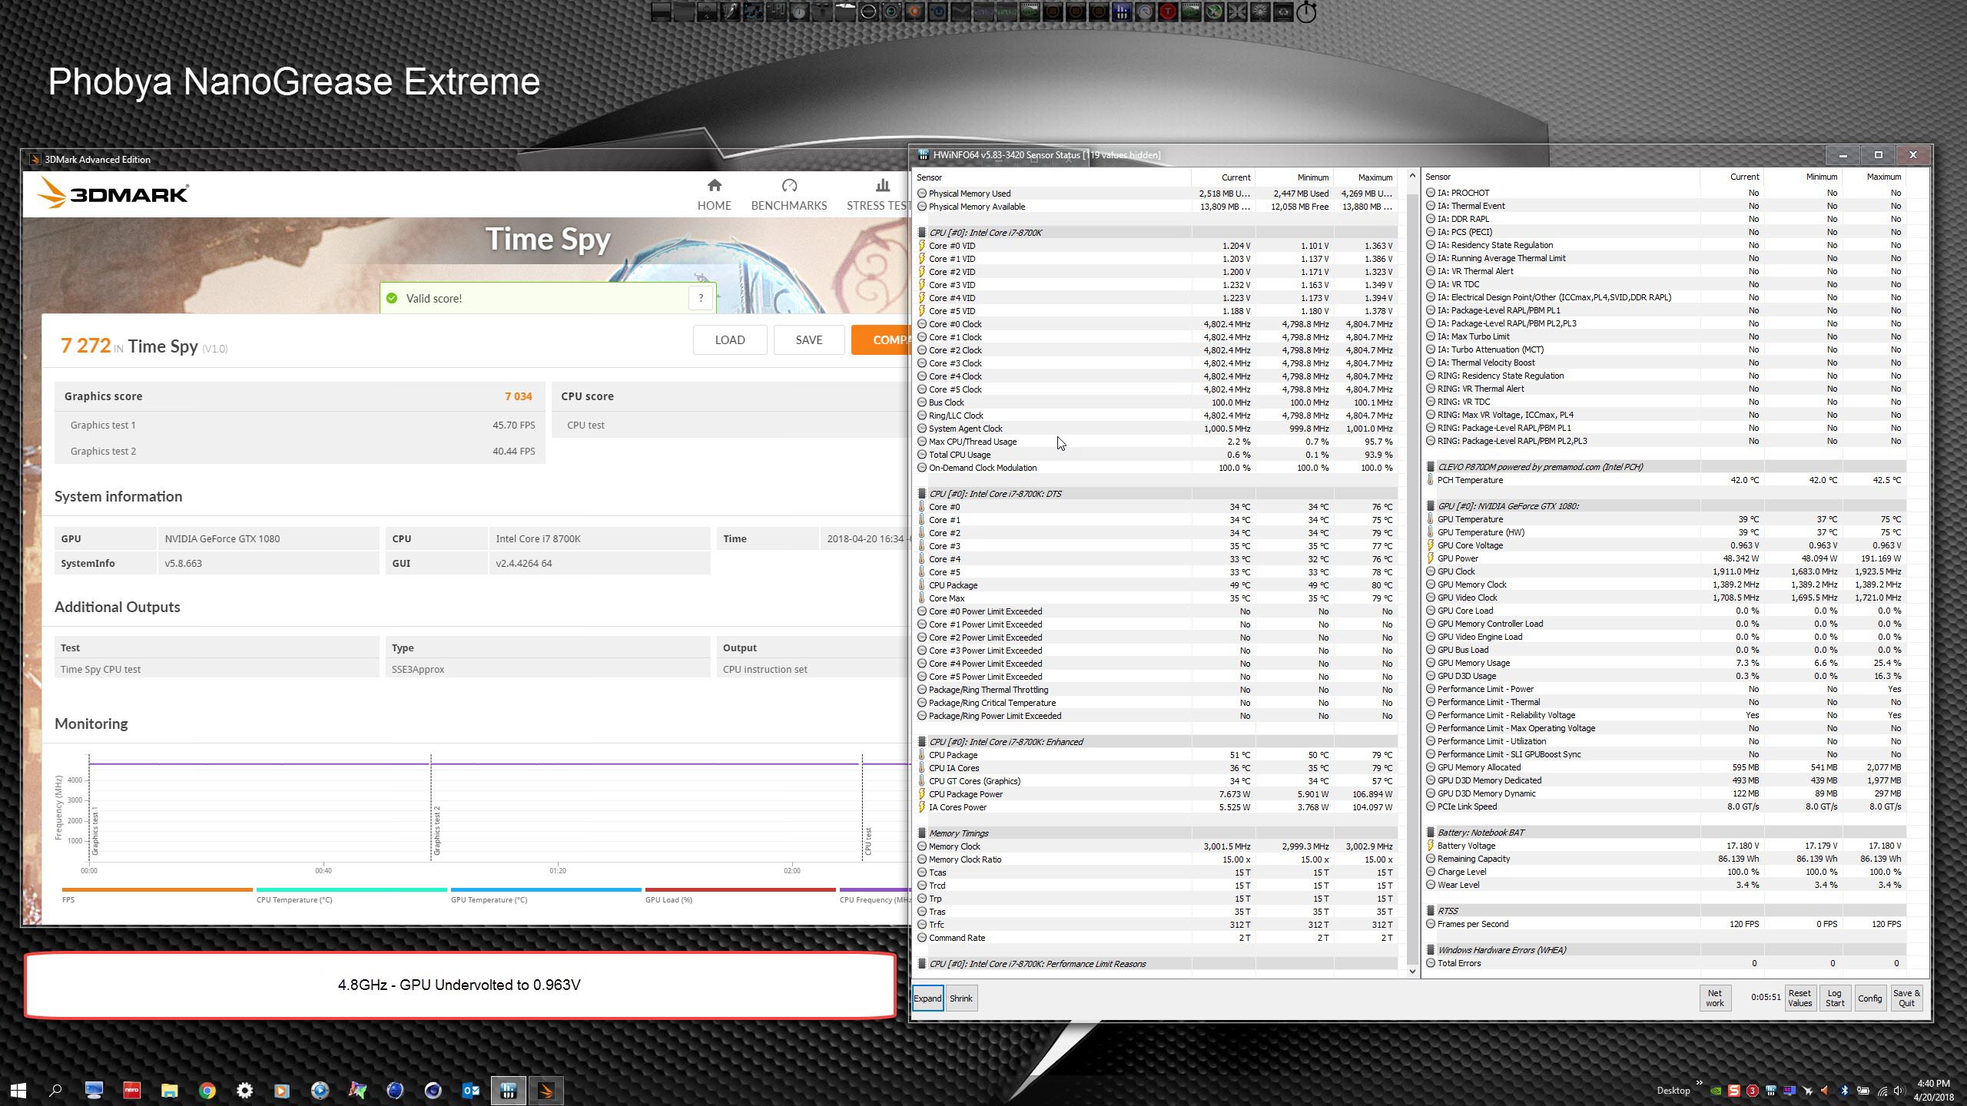
Task: Launch Nero from the taskbar
Action: pyautogui.click(x=131, y=1090)
